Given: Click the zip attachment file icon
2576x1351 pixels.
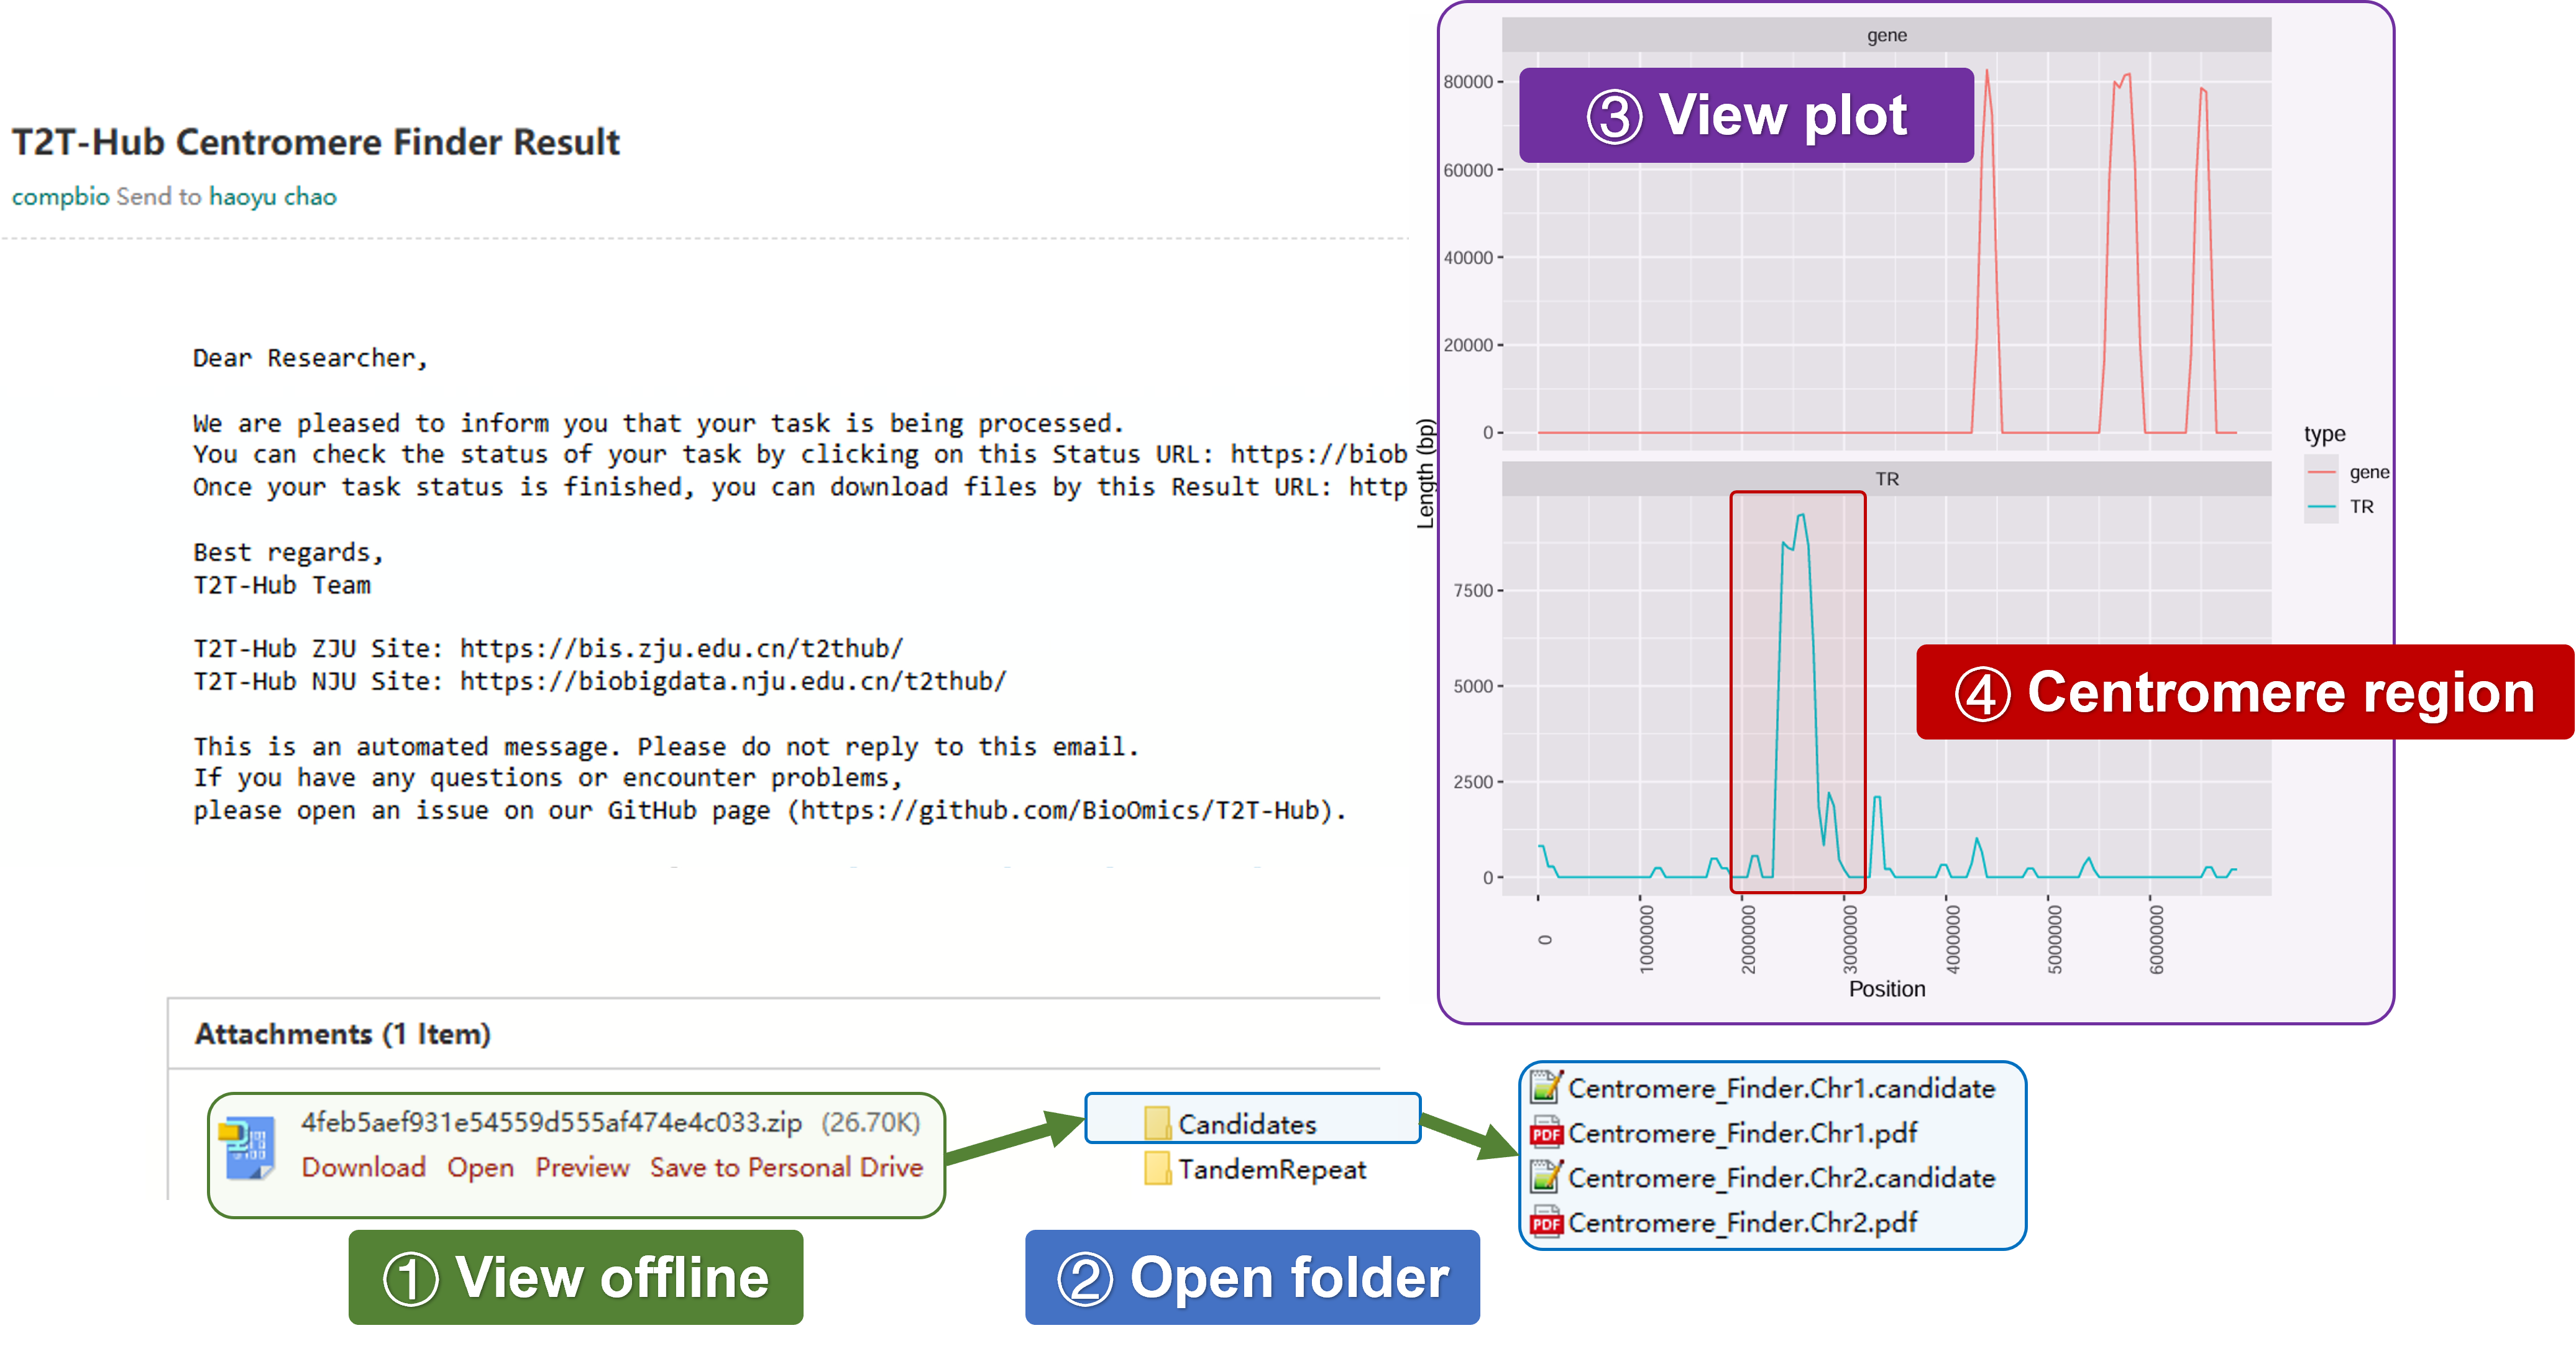Looking at the screenshot, I should [x=246, y=1147].
